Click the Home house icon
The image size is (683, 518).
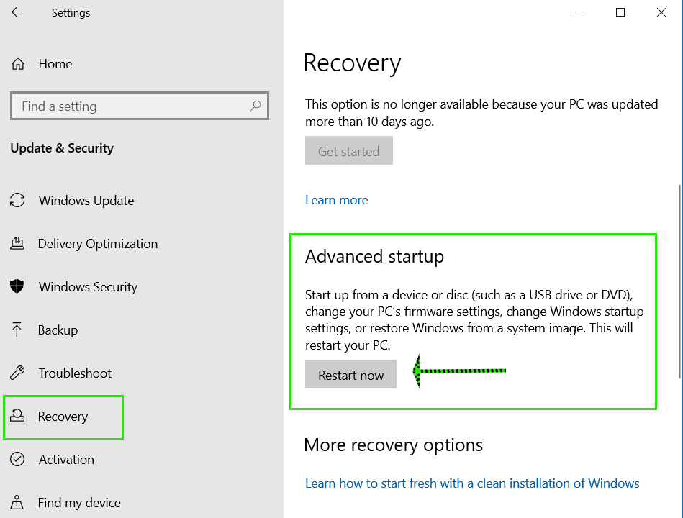click(x=18, y=64)
